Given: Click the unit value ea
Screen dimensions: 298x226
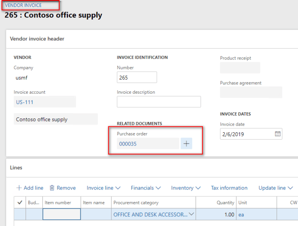Looking at the screenshot, I should click(x=241, y=215).
